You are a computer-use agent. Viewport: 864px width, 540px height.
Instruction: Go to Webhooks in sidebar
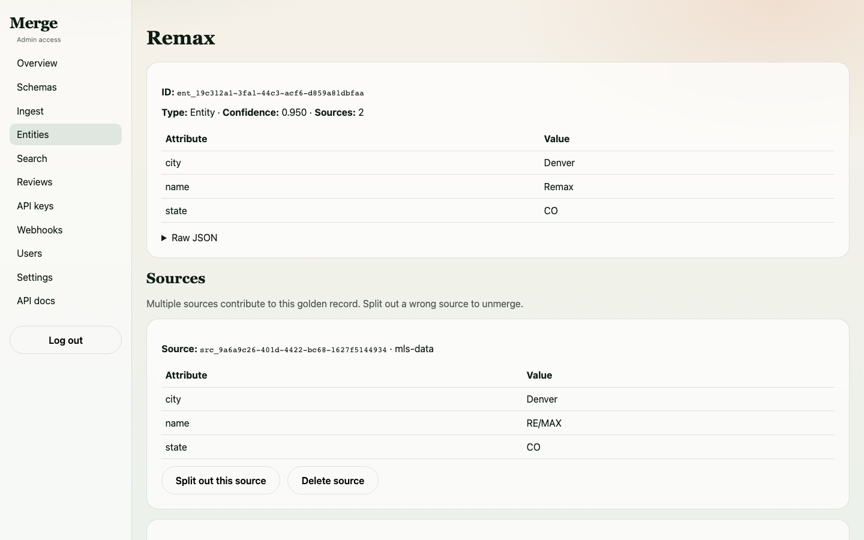pyautogui.click(x=65, y=230)
